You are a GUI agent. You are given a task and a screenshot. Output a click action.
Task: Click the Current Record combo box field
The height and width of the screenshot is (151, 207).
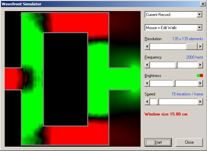[x=173, y=15]
